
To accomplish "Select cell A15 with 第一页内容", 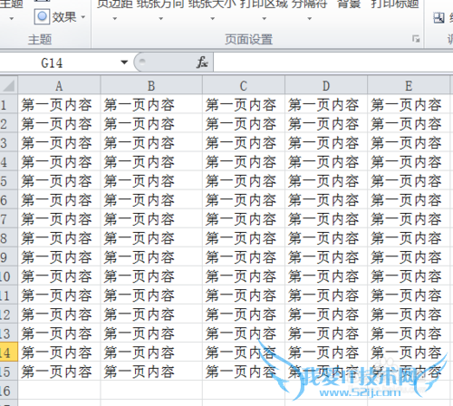I will [59, 372].
